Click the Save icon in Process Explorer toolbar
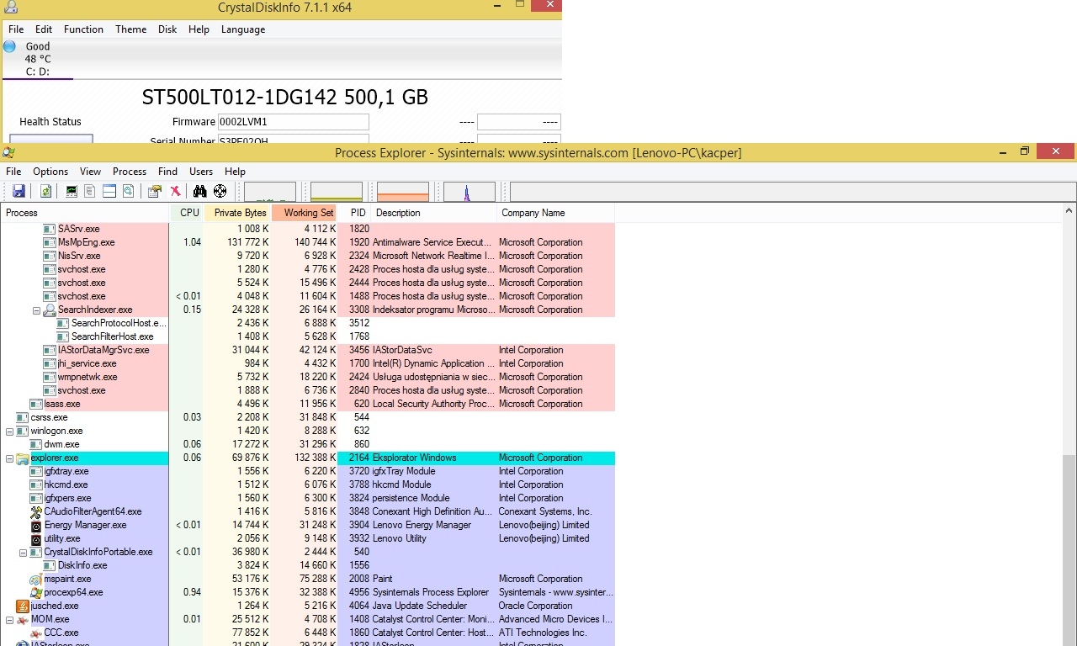Viewport: 1077px width, 646px height. click(x=19, y=191)
